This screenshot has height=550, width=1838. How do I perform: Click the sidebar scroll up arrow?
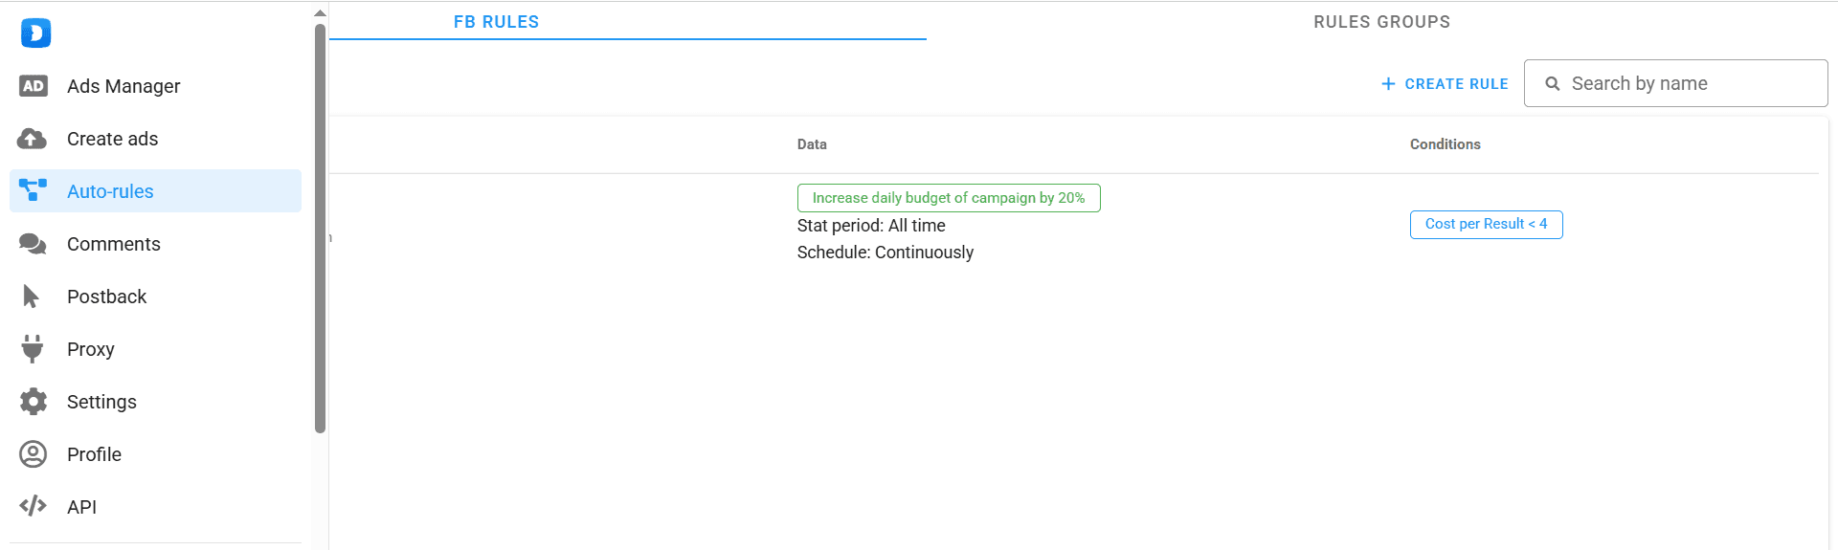pyautogui.click(x=320, y=13)
